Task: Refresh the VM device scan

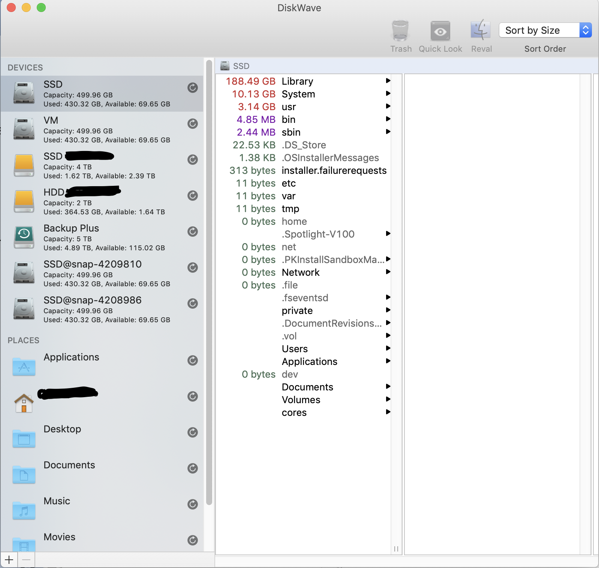Action: click(193, 124)
